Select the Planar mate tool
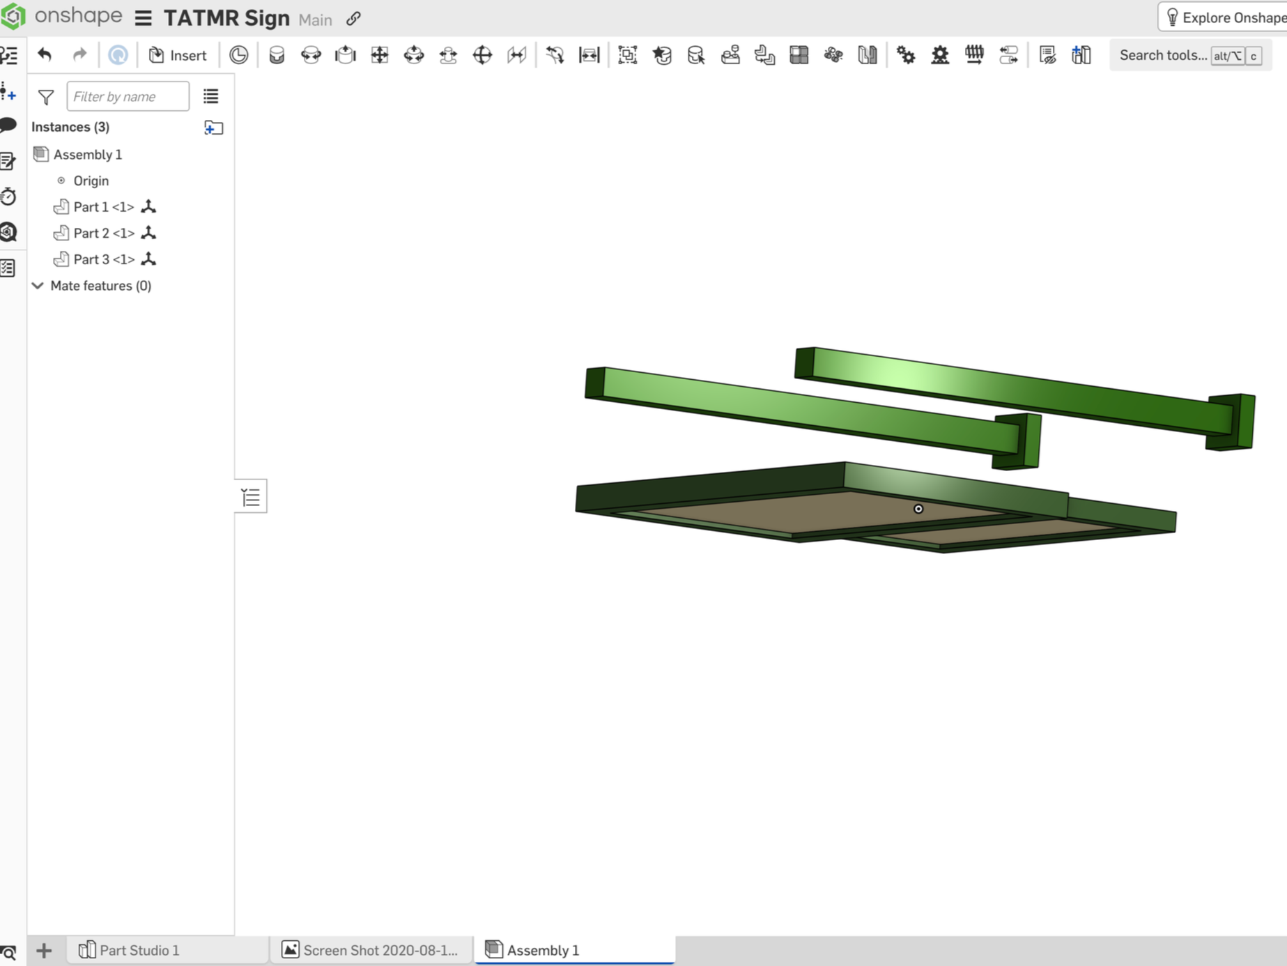The image size is (1287, 966). point(380,54)
